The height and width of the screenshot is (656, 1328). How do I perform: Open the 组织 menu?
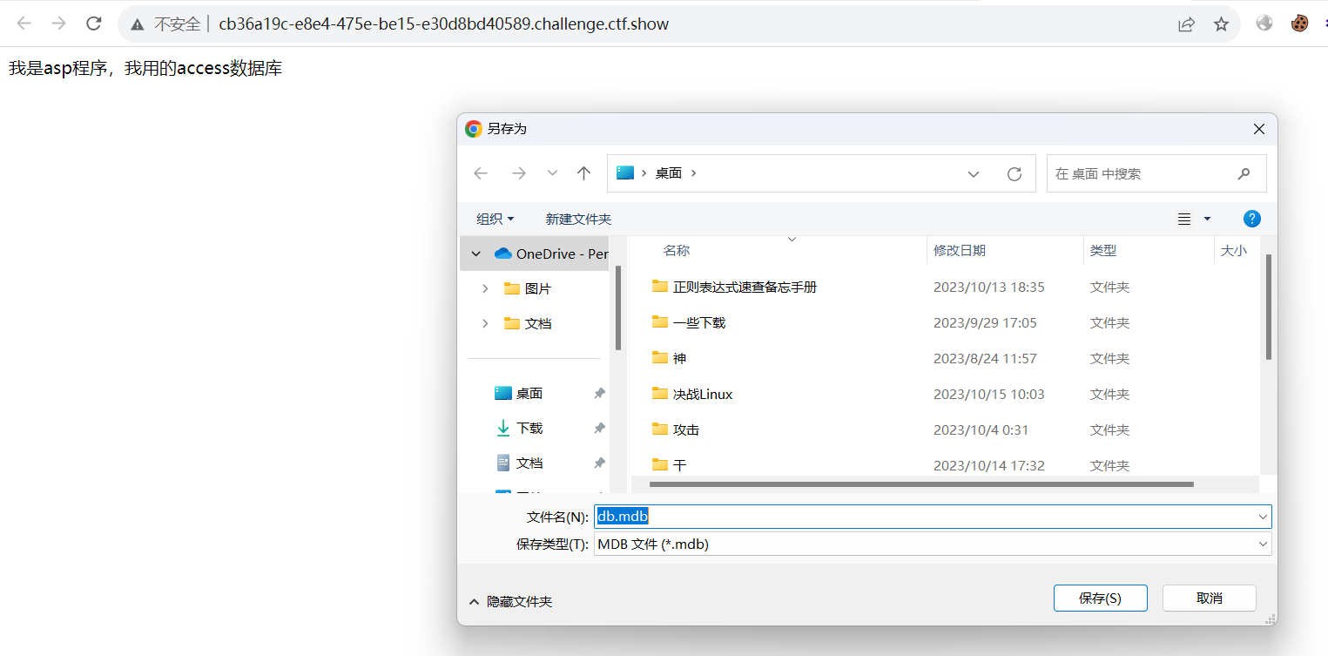(x=495, y=219)
